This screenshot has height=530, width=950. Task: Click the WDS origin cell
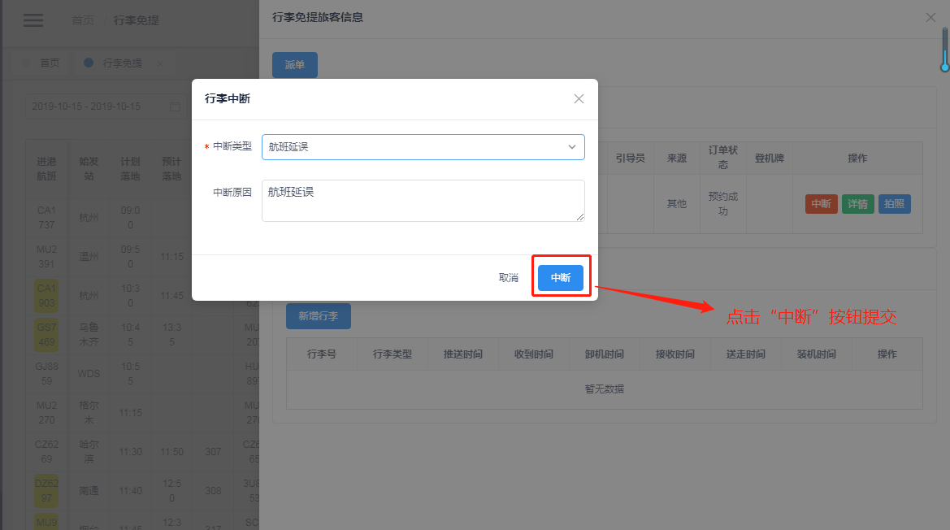tap(89, 374)
